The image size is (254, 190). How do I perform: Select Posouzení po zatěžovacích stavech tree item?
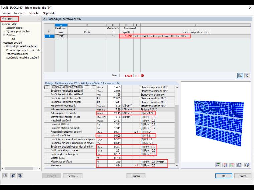(23, 50)
